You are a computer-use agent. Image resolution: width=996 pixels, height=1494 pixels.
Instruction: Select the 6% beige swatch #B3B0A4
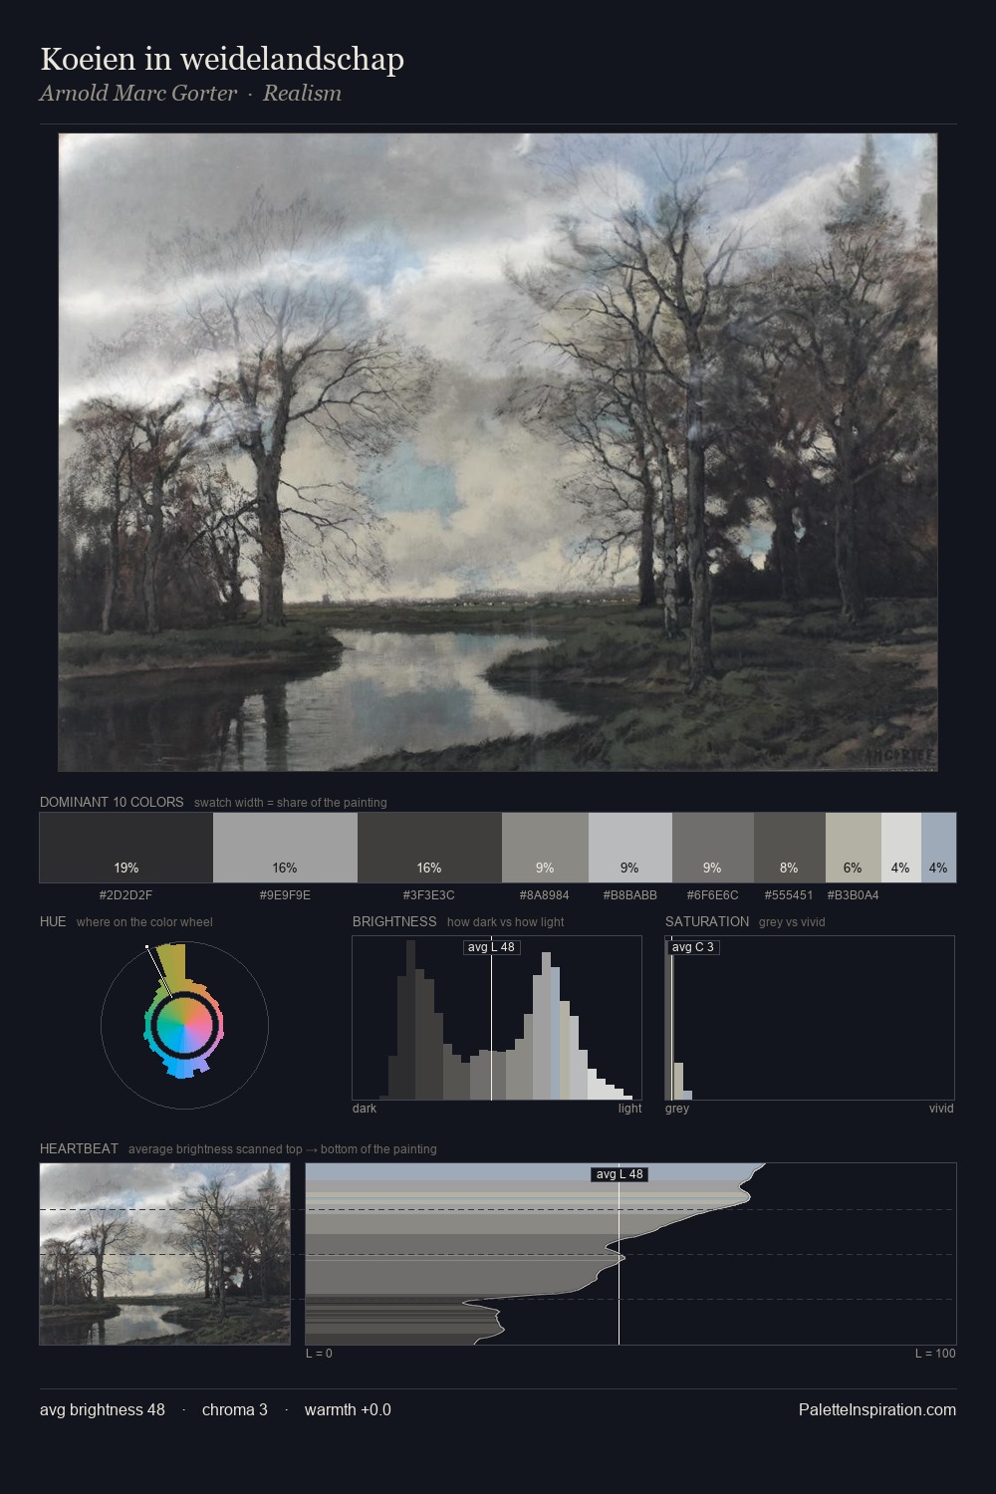(x=854, y=848)
